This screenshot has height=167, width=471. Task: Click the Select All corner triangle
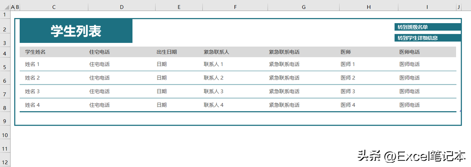point(6,7)
